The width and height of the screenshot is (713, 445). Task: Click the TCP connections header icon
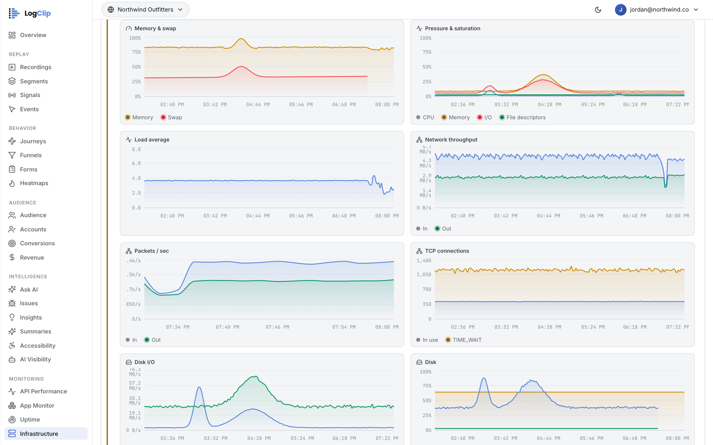pyautogui.click(x=419, y=251)
